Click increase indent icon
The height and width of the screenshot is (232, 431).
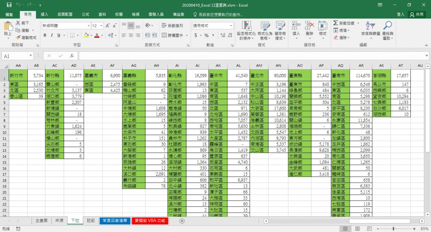(x=154, y=35)
